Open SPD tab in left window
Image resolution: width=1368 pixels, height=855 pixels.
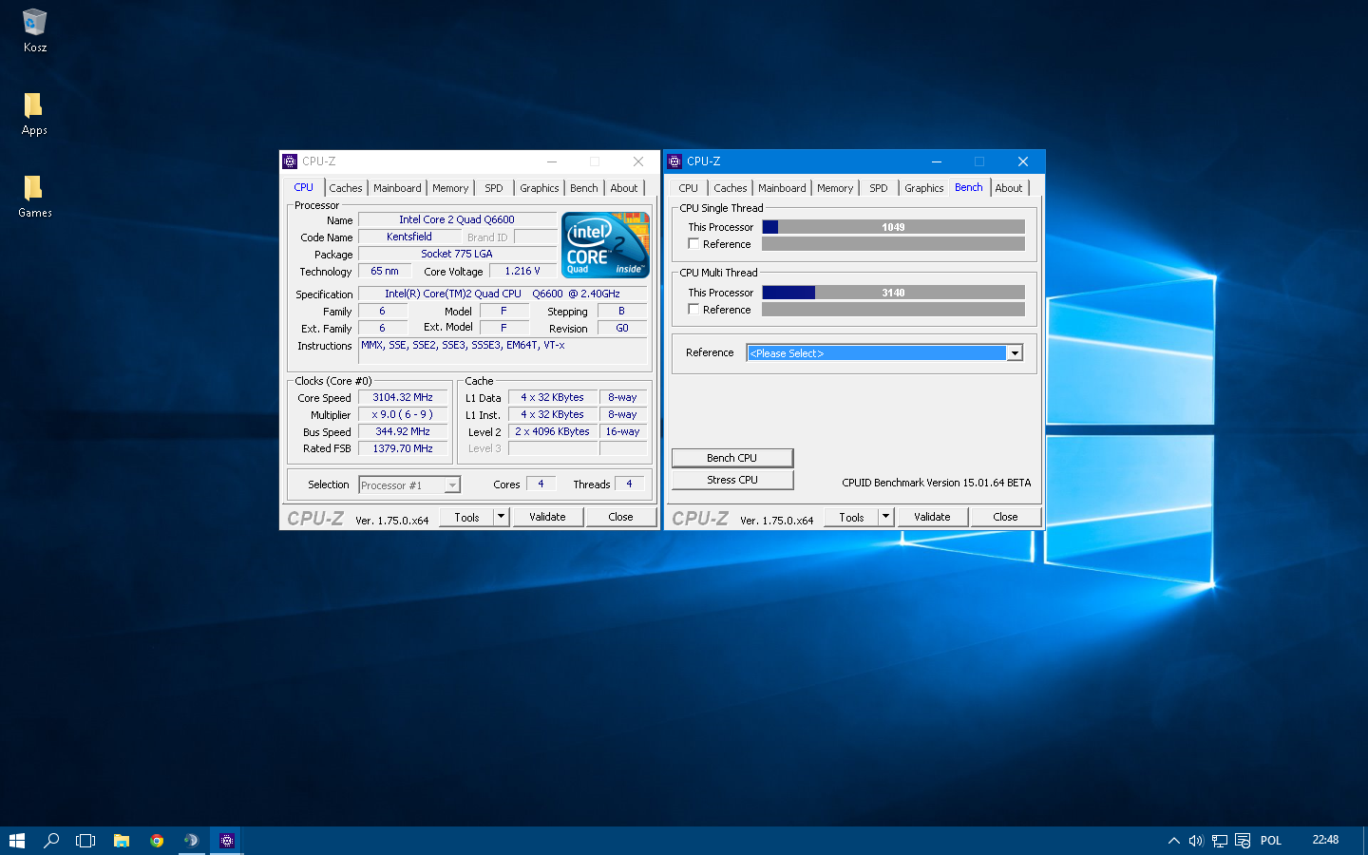pyautogui.click(x=494, y=188)
